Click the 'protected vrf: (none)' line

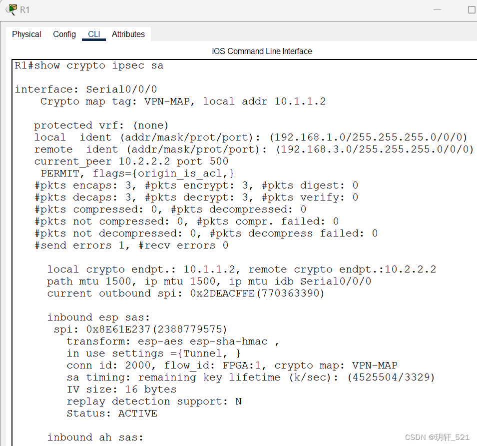click(x=101, y=125)
